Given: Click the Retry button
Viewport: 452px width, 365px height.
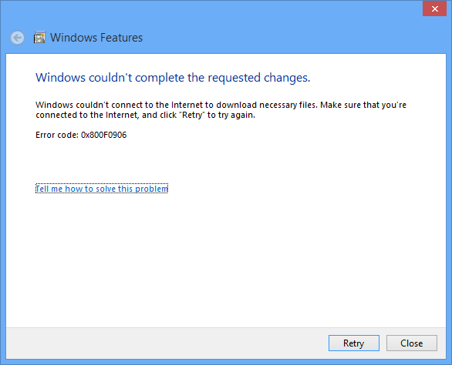Looking at the screenshot, I should (354, 343).
